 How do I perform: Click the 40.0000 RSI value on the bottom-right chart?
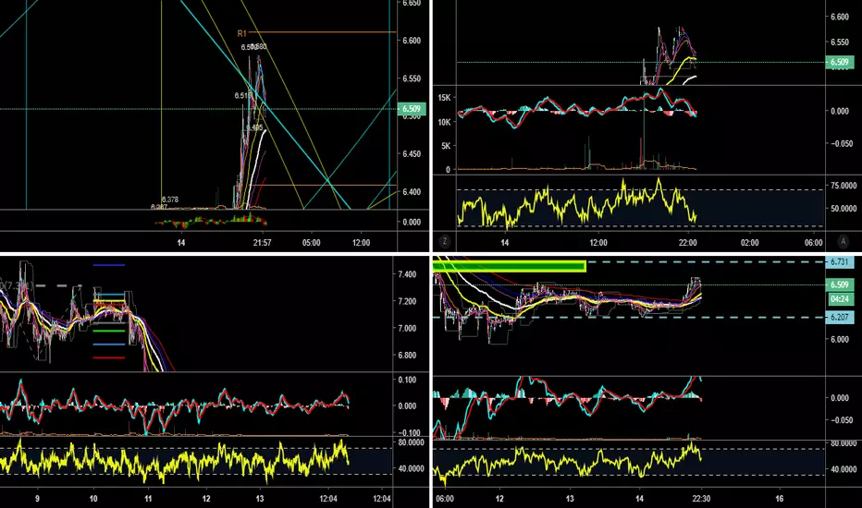(x=844, y=469)
